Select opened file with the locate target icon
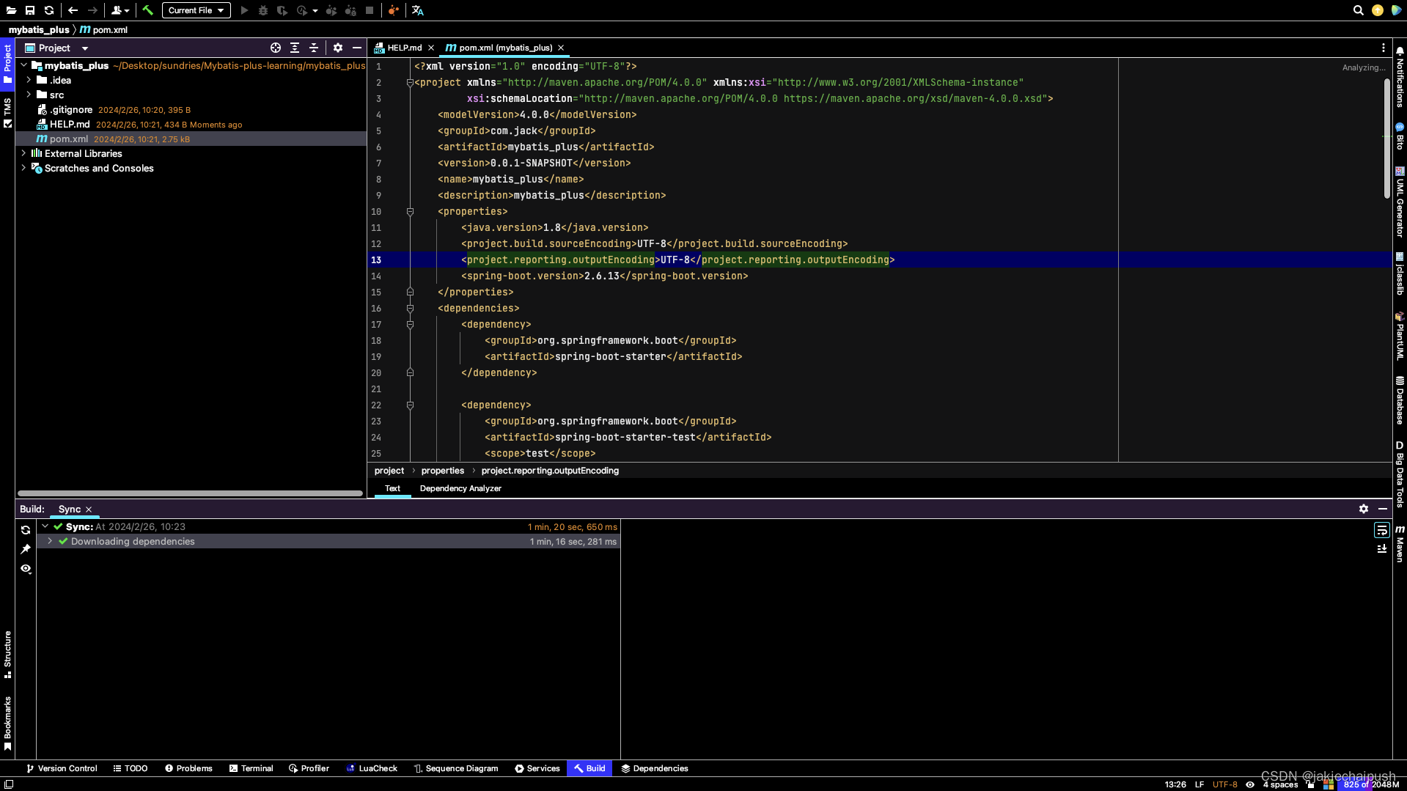 point(276,48)
